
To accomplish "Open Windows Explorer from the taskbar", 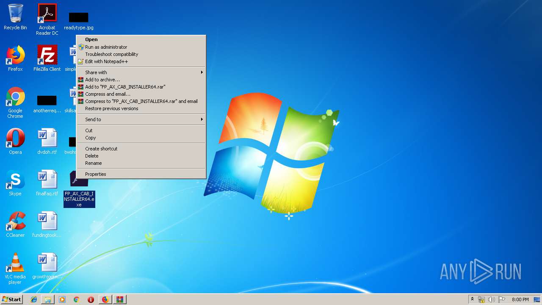I will [x=48, y=299].
